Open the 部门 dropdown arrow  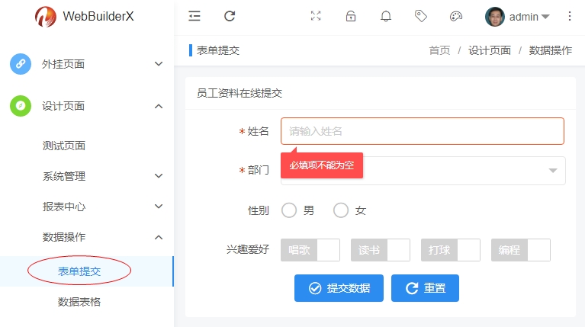553,171
